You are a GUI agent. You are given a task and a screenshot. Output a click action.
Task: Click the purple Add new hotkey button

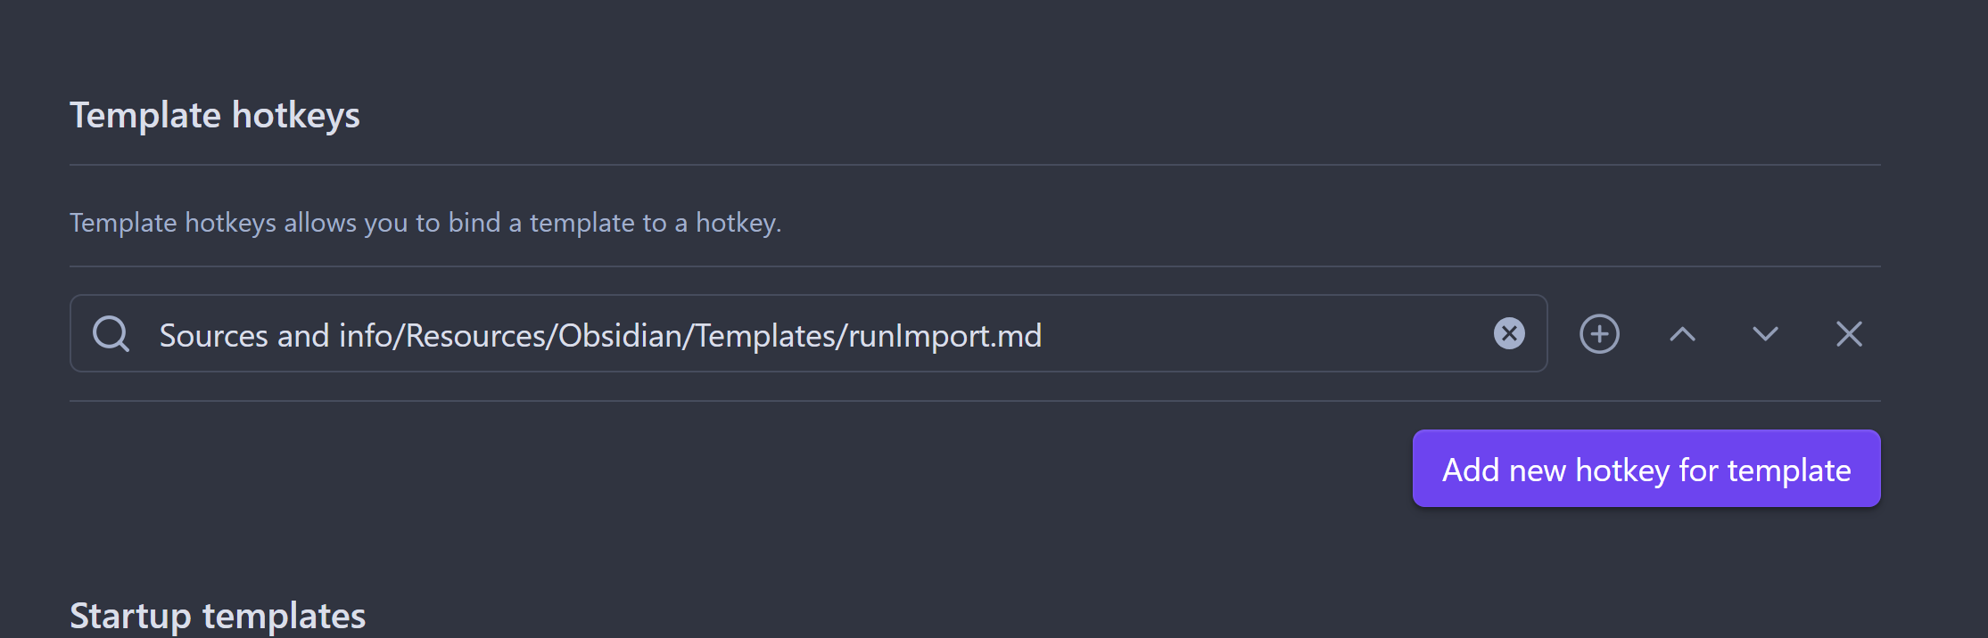pos(1646,469)
